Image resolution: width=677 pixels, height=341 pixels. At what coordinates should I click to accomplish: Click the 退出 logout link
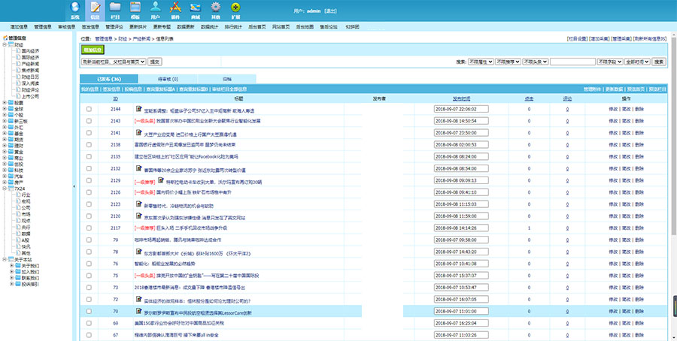coord(330,11)
